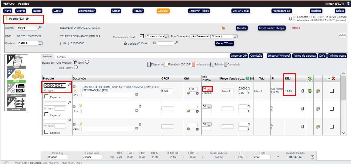Open the Contato CARLA dropdown
Screen dimensions: 351x164
tap(40, 43)
